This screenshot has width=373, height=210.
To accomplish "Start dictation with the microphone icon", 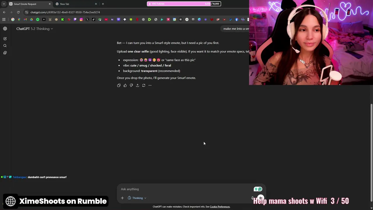I will pos(252,198).
